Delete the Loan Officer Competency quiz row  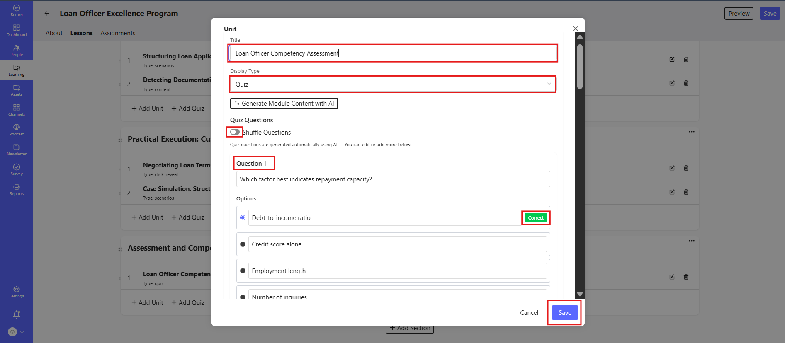686,277
